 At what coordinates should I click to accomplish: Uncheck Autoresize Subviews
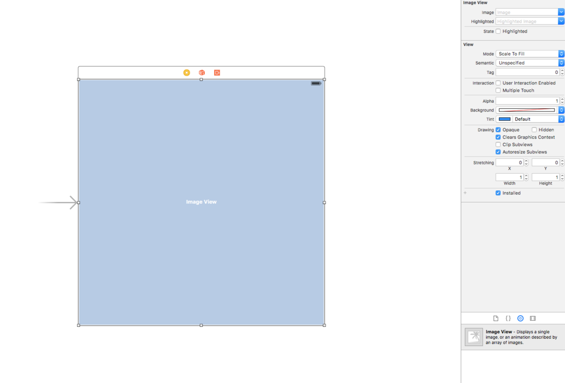[498, 152]
